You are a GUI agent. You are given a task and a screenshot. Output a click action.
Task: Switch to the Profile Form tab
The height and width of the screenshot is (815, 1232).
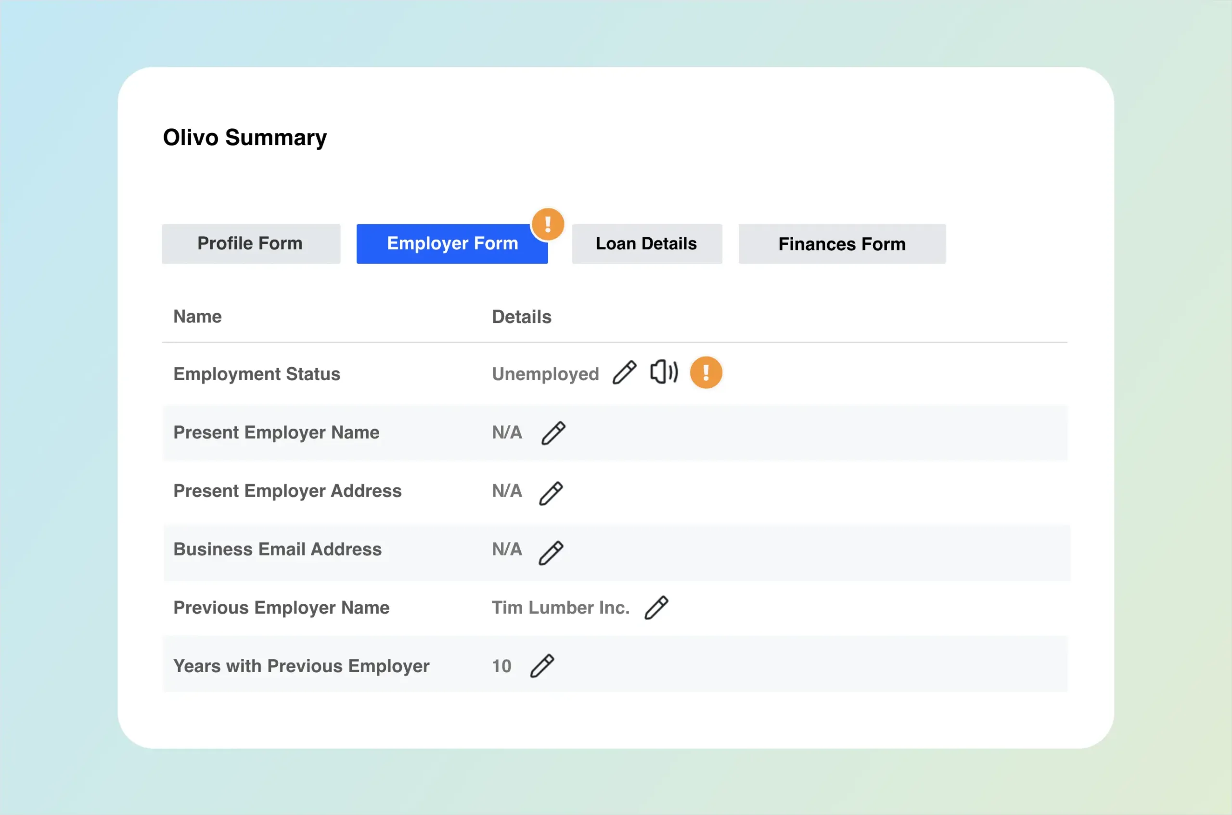tap(250, 243)
